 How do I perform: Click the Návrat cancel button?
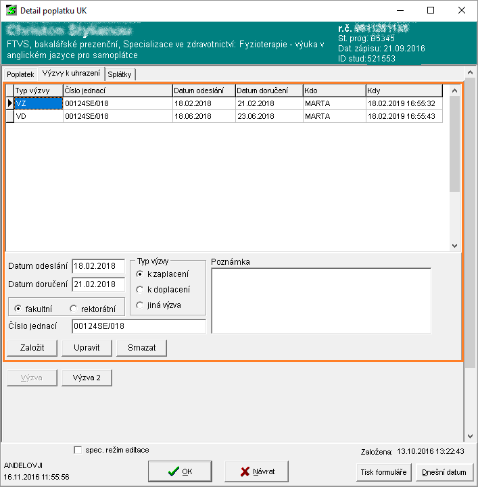(258, 471)
